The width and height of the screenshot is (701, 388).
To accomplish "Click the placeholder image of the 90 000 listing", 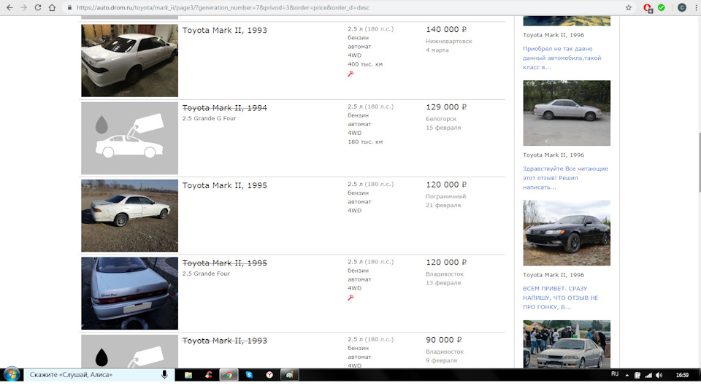I will (x=130, y=352).
